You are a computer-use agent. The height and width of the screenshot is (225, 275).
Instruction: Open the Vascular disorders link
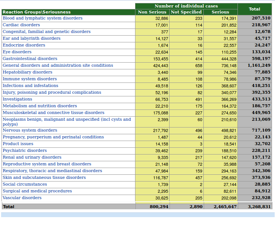coord(22,198)
